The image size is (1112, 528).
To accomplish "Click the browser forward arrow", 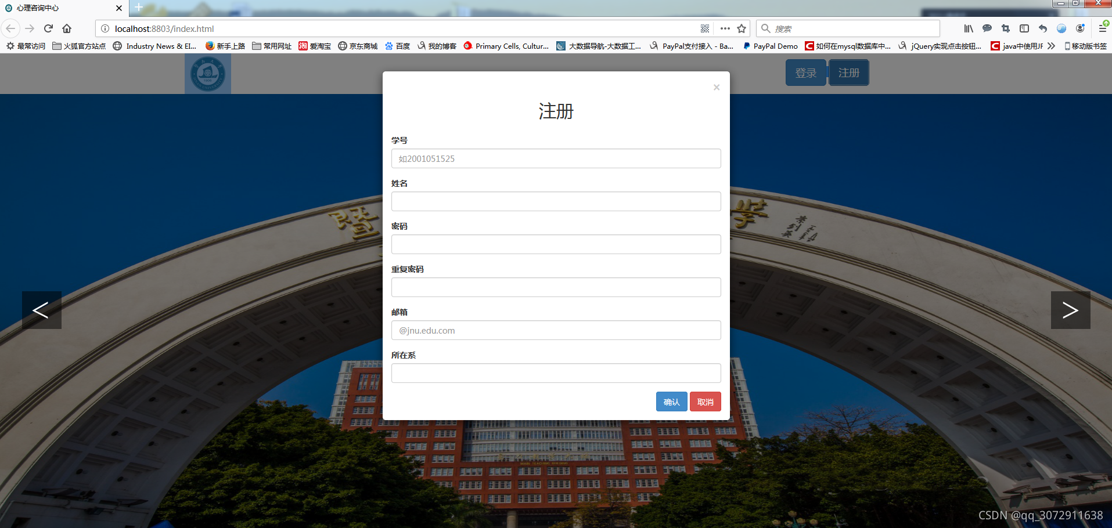I will pos(30,28).
